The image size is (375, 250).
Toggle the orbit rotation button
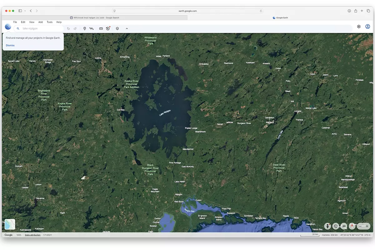coord(336,226)
